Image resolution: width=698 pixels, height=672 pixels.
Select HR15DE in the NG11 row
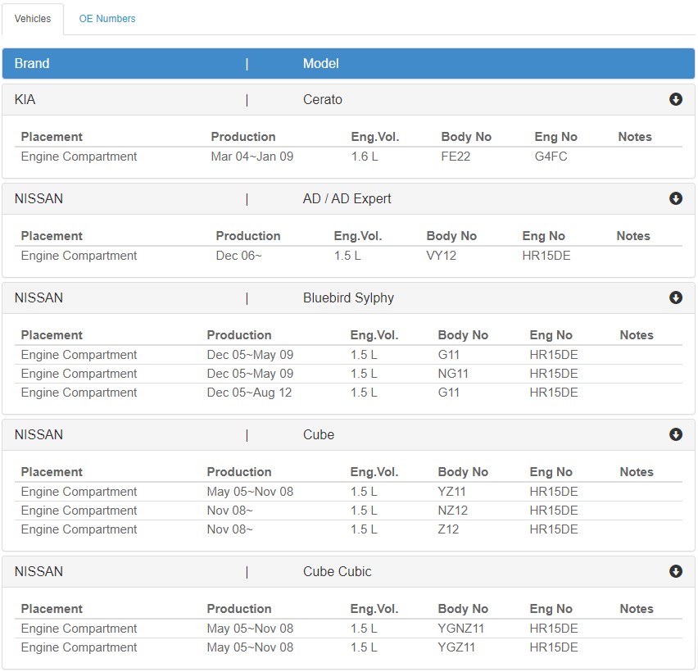[554, 374]
